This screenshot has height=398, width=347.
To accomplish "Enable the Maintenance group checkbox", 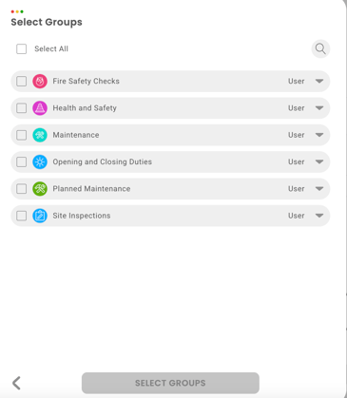I will (x=22, y=135).
